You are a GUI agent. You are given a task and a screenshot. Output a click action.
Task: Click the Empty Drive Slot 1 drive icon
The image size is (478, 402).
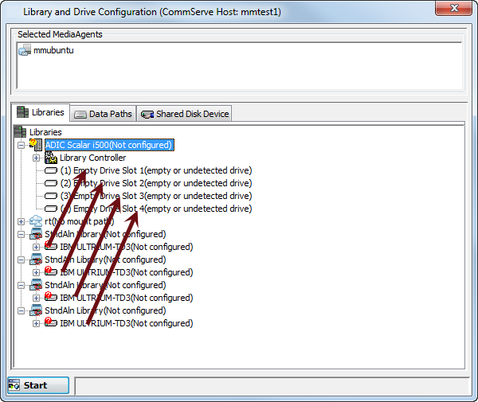(x=52, y=170)
